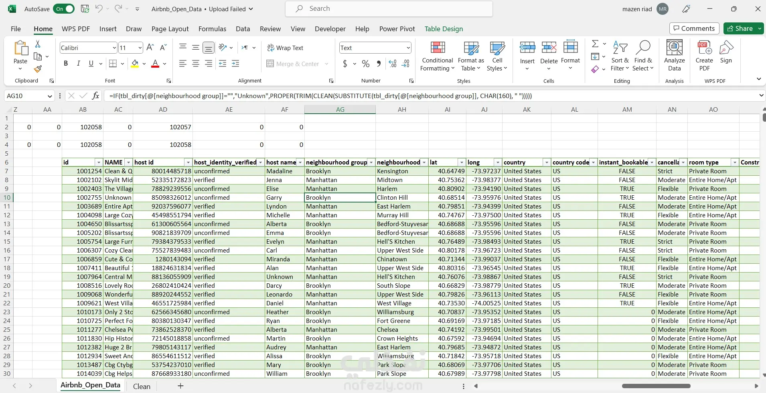Open the File menu

(16, 29)
